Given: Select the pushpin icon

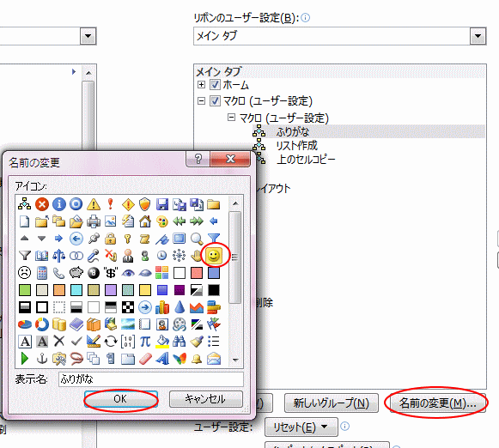Looking at the screenshot, I should 94,238.
